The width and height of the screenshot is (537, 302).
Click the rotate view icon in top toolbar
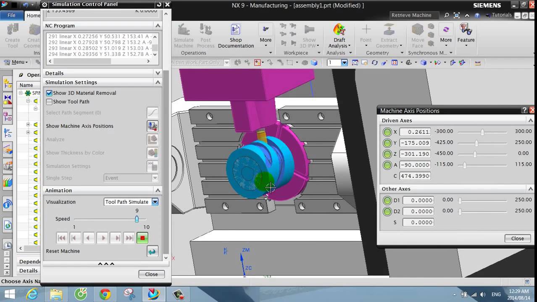[374, 62]
